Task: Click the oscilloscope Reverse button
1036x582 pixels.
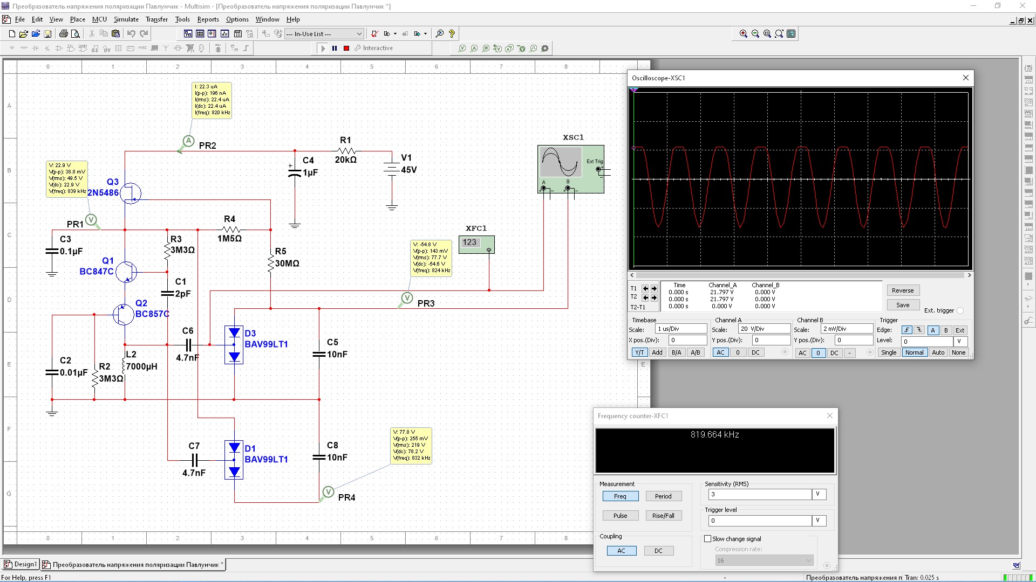Action: (x=903, y=290)
